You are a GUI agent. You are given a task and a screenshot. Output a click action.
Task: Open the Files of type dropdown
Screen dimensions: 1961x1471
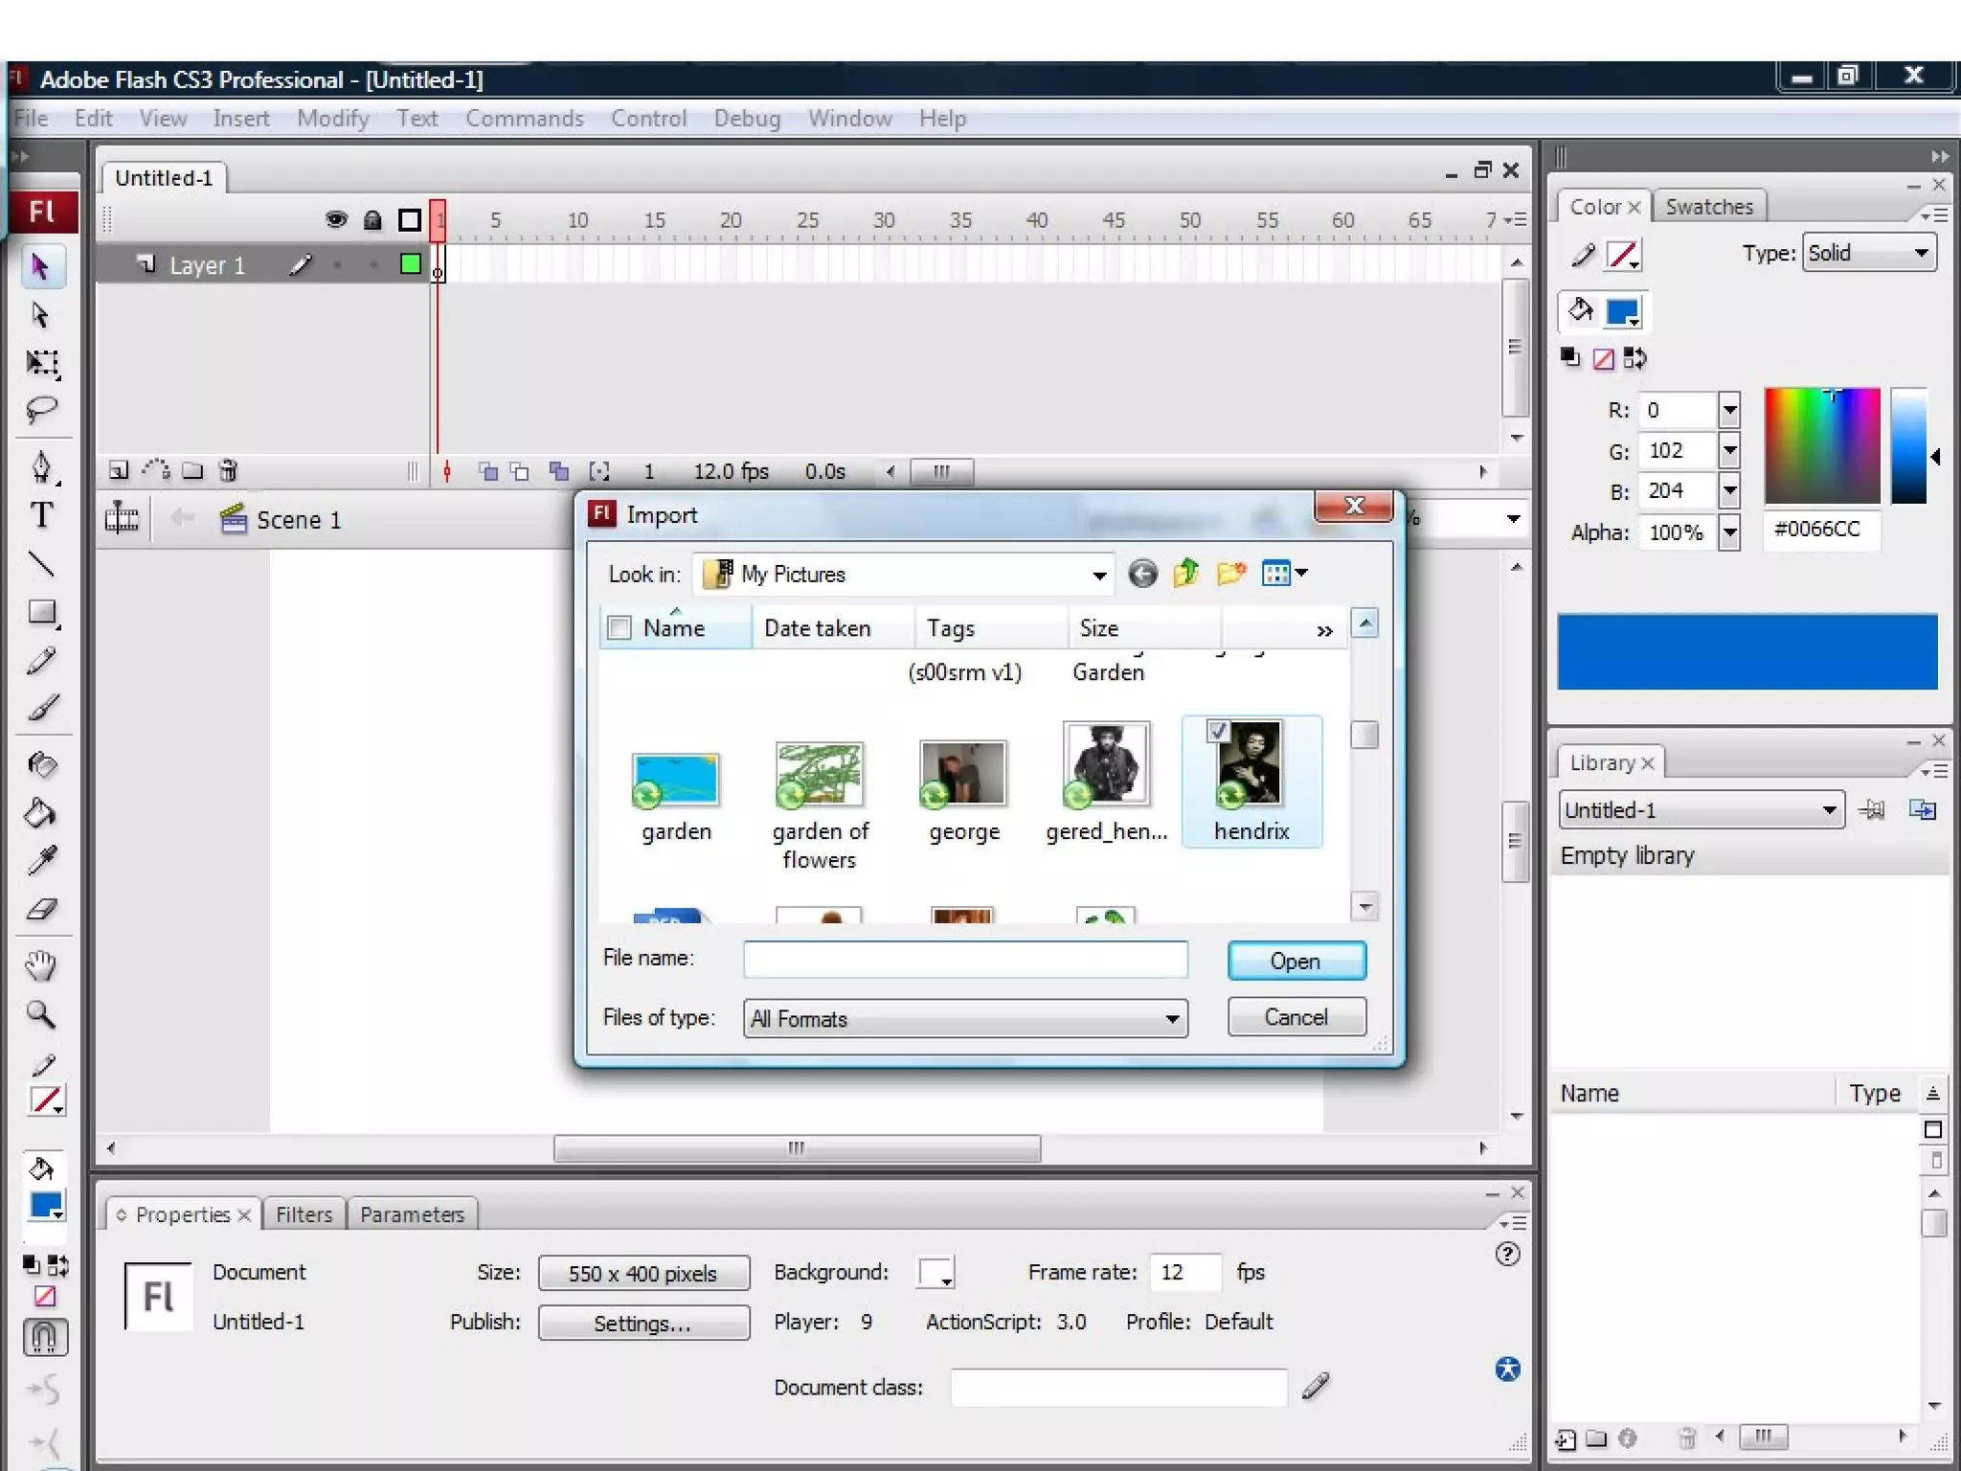[x=1171, y=1019]
